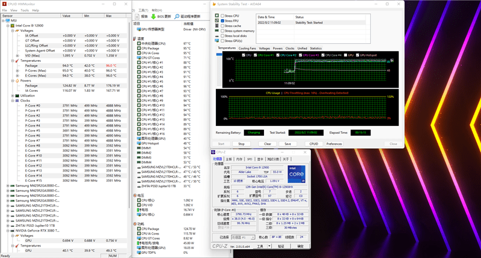Click the memory stick icon beside Stress system memory

217,31
